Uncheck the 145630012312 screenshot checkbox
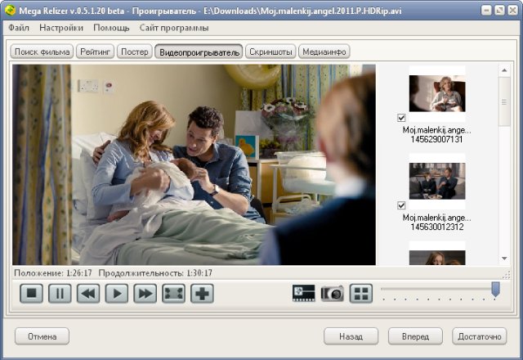The image size is (523, 360). click(401, 205)
